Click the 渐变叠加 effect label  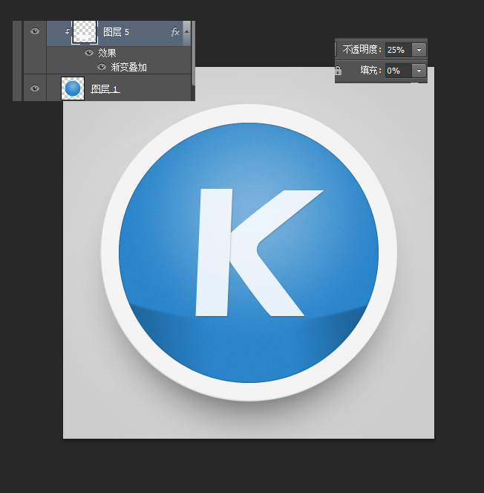click(x=128, y=67)
